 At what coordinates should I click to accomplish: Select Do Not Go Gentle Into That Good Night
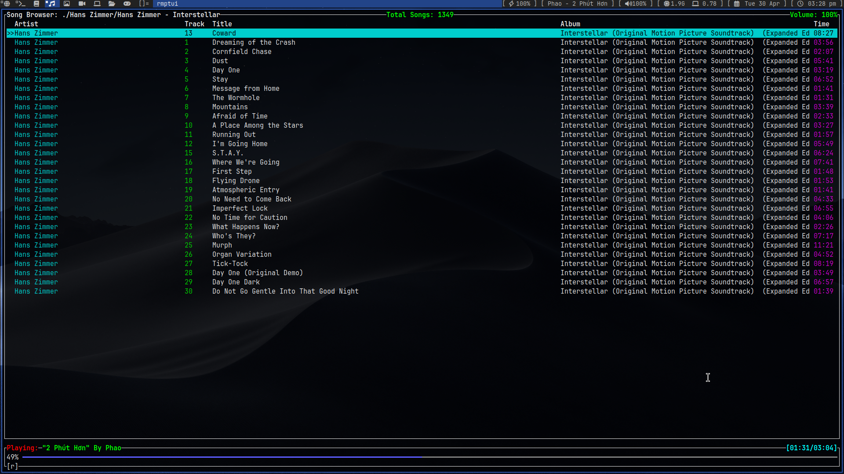tap(285, 291)
